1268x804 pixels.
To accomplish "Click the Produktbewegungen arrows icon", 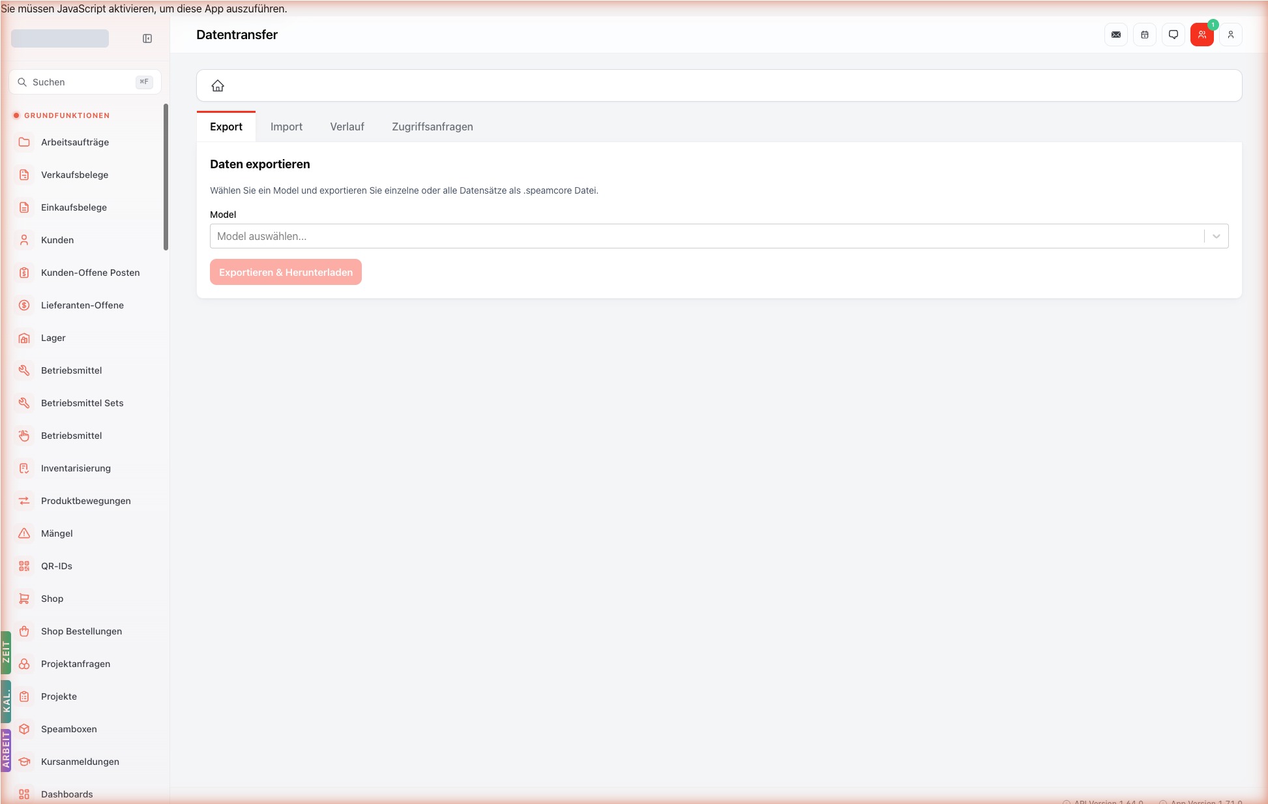I will [x=24, y=501].
